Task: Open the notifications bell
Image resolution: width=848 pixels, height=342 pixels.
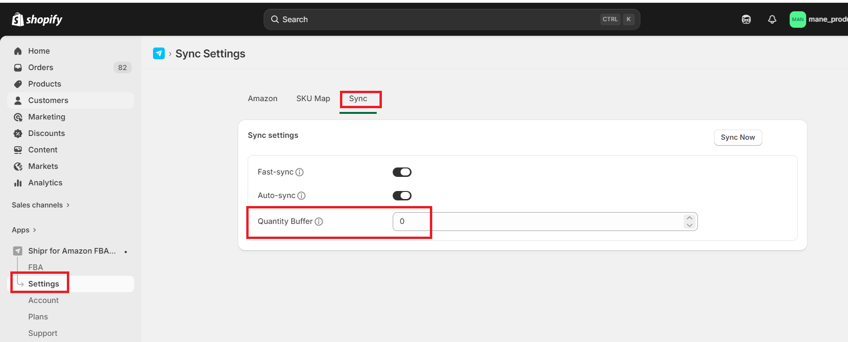Action: 772,19
